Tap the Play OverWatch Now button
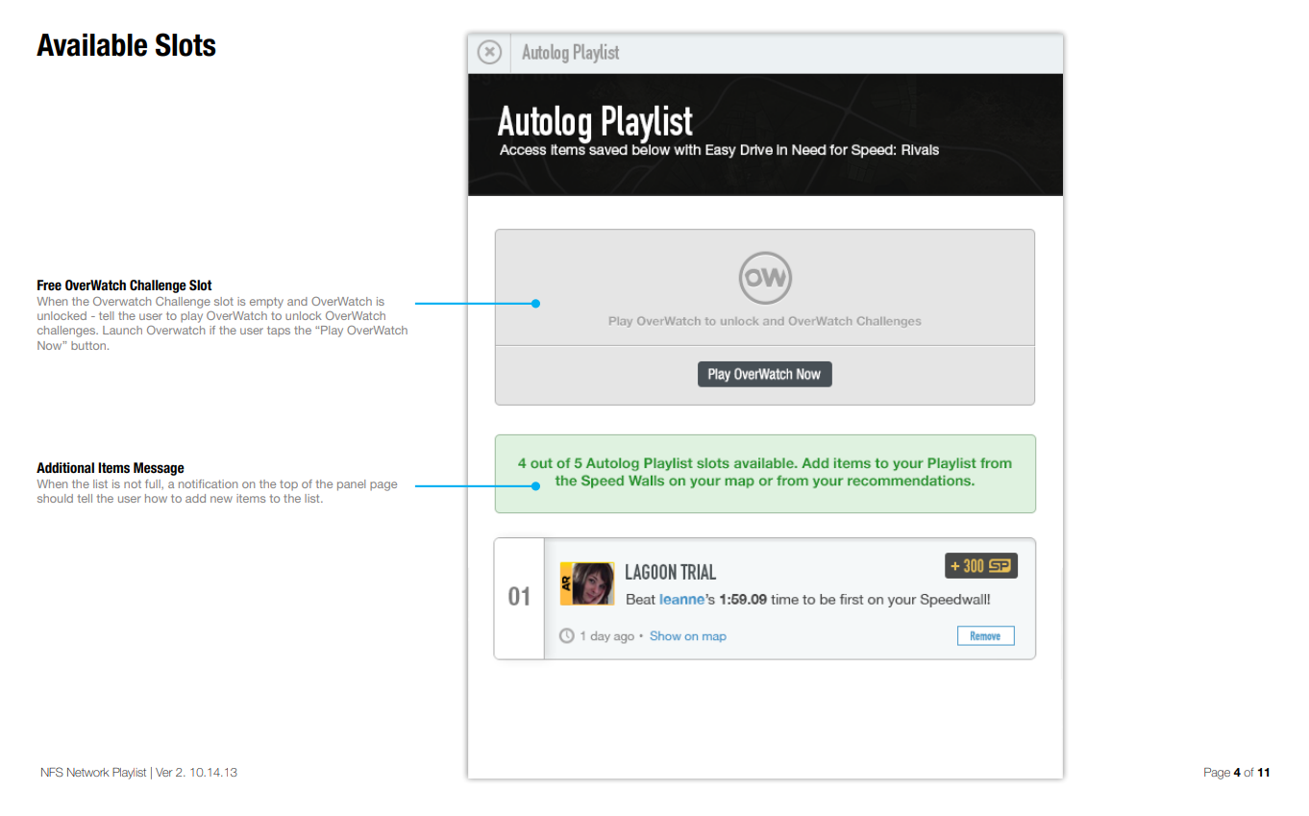The height and width of the screenshot is (816, 1309). click(764, 374)
